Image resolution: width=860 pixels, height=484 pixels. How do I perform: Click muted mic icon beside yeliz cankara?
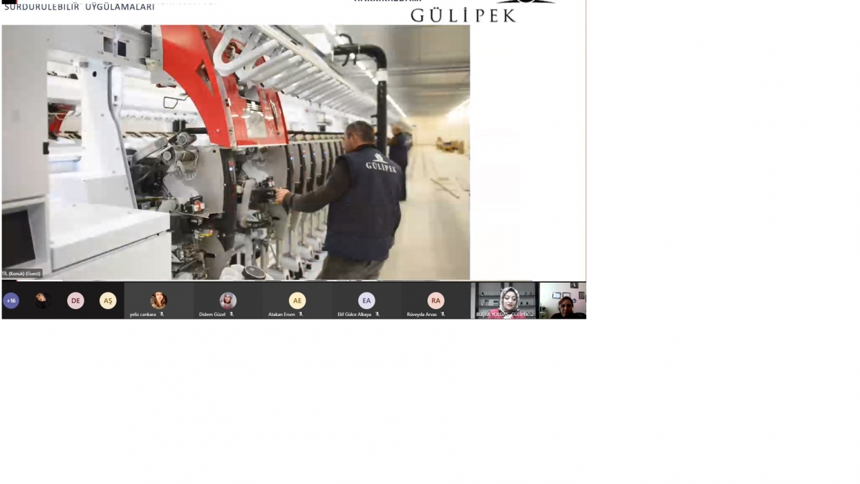point(162,315)
